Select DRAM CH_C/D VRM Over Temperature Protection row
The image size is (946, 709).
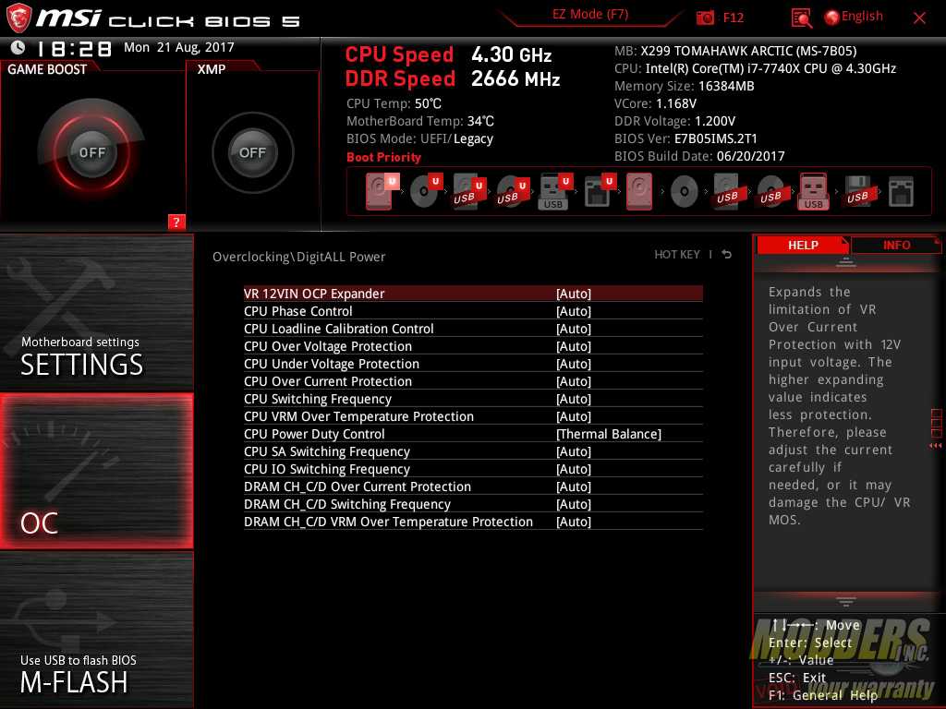point(473,522)
